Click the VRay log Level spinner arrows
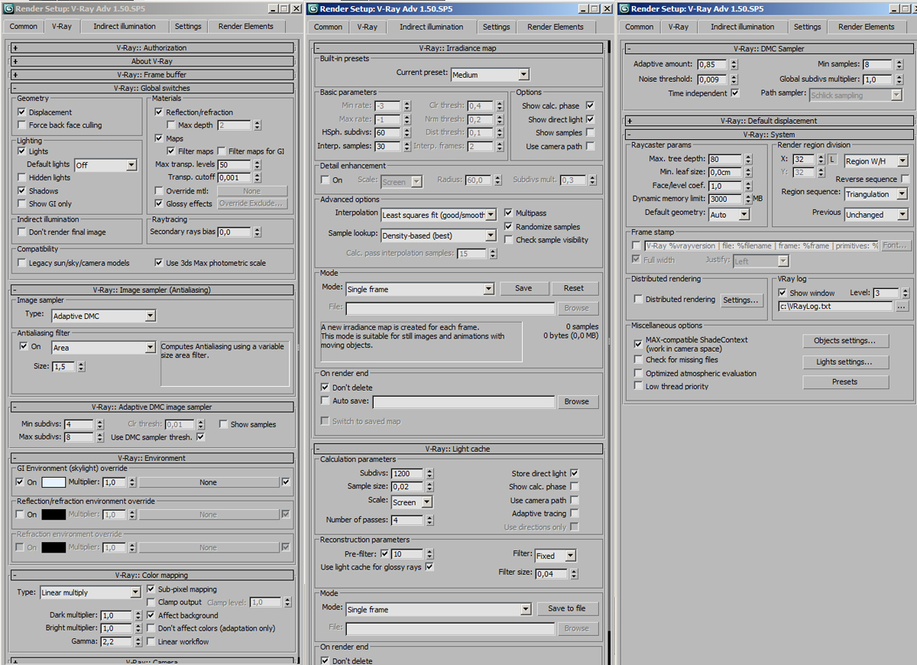The width and height of the screenshot is (917, 665). (x=904, y=294)
